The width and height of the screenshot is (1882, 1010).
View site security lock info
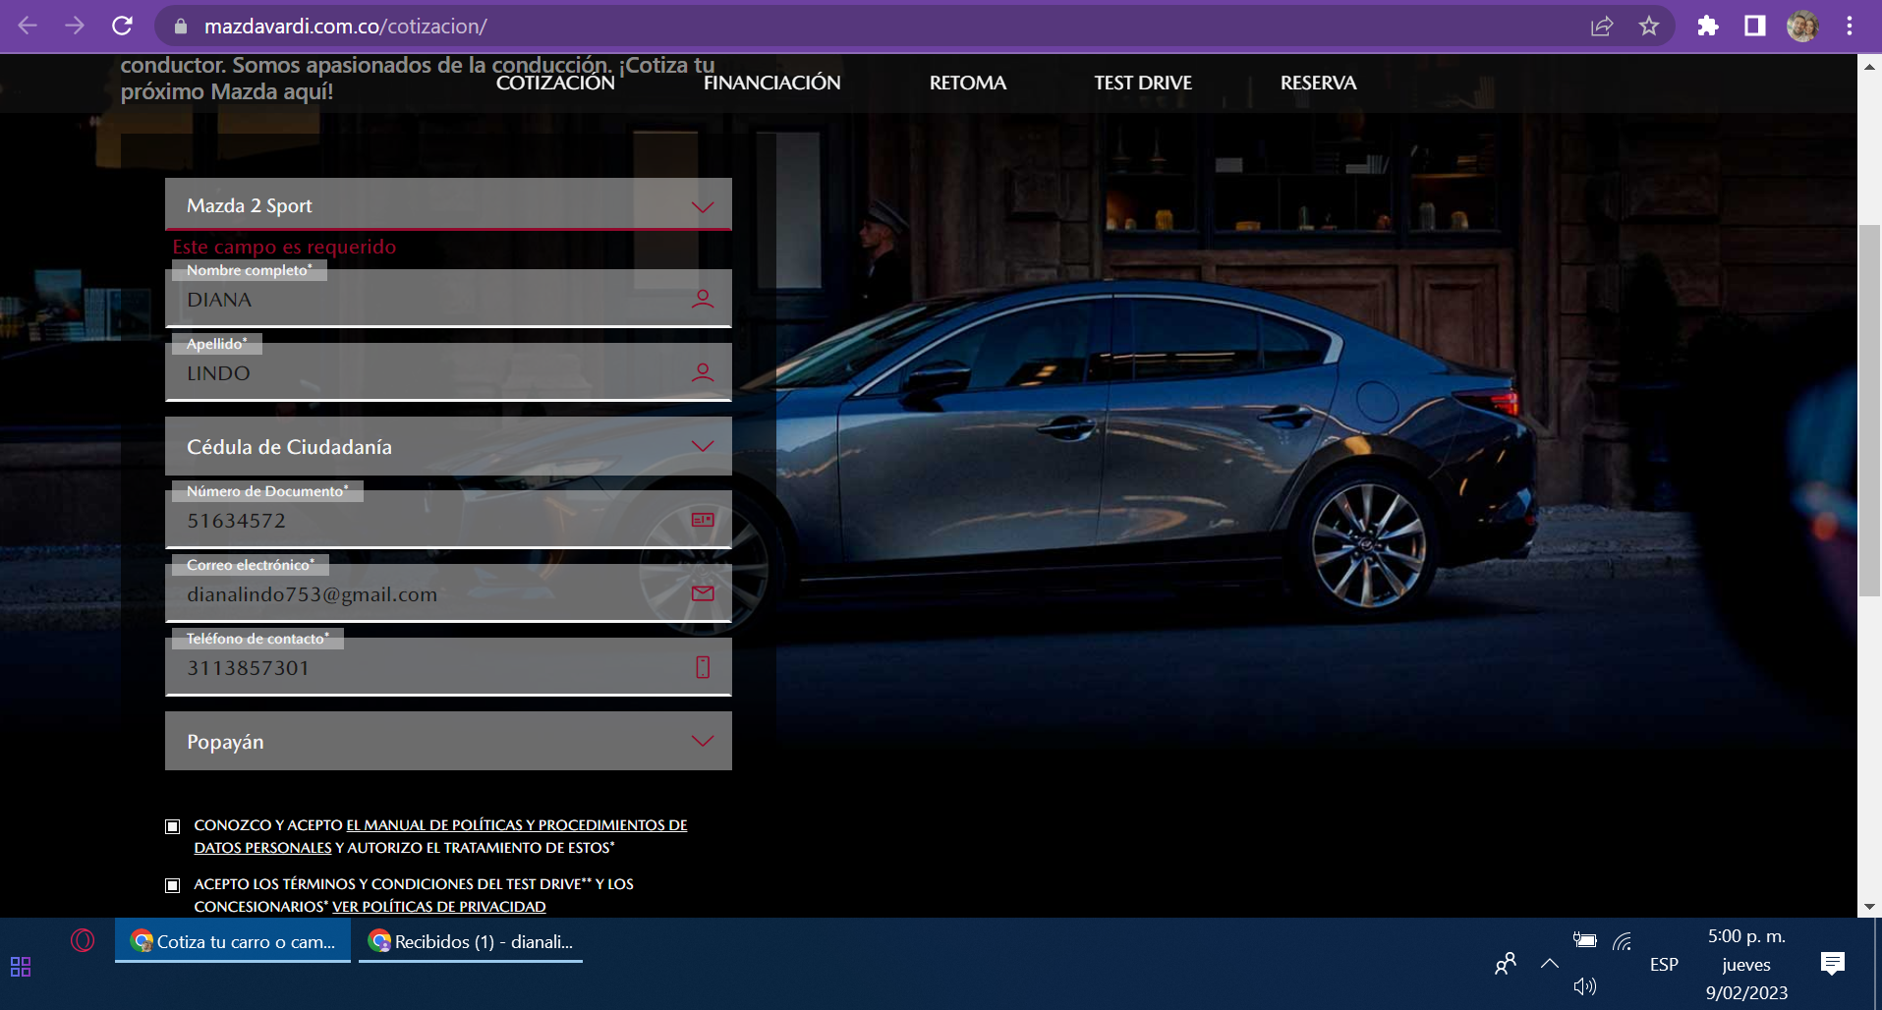[x=181, y=27]
